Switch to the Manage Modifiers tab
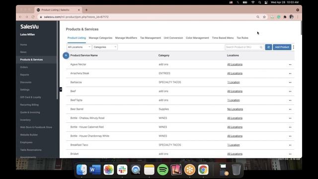Screen dimensions: 318x179 [126, 38]
